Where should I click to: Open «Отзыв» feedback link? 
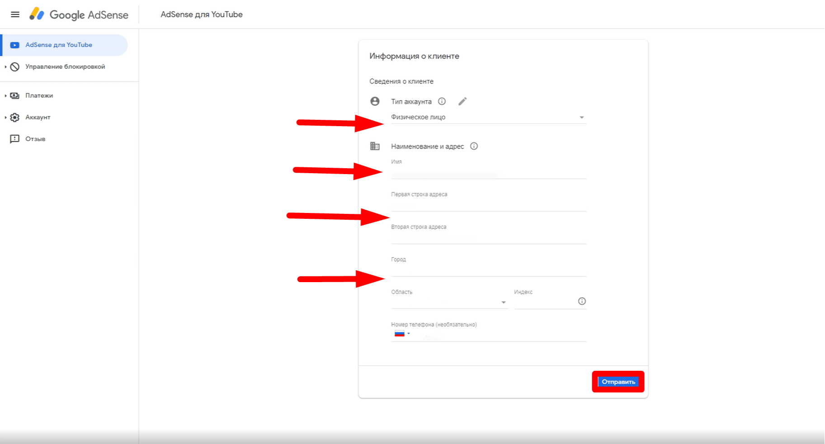tap(35, 139)
